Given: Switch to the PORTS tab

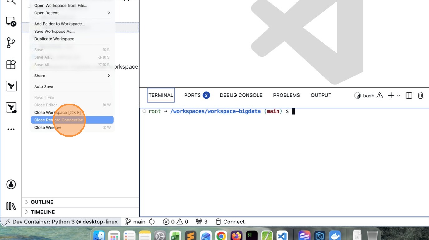Looking at the screenshot, I should point(197,96).
